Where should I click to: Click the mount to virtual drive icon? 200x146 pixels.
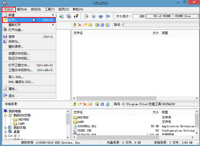(x=69, y=16)
